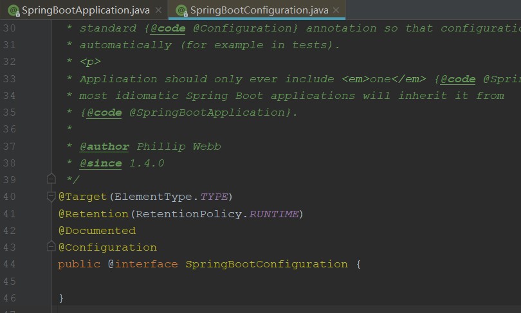Collapse the annotations fold marker at line 40
Viewport: 521px width, 313px height.
coord(51,197)
